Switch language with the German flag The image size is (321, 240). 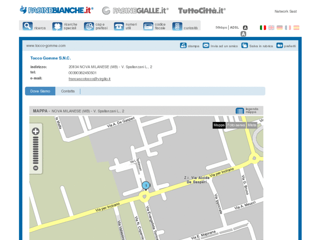pyautogui.click(x=279, y=28)
